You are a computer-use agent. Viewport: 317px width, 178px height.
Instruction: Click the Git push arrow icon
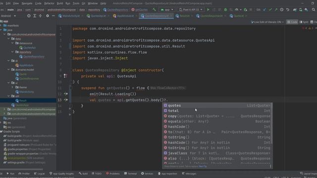coord(276,10)
